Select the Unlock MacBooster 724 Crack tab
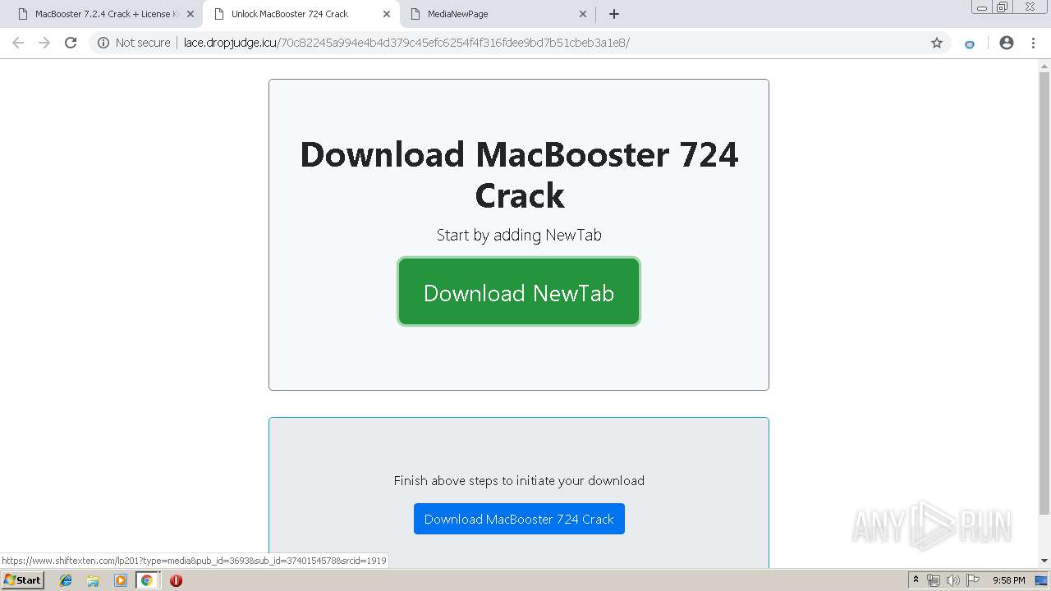Screen dimensions: 1051x591 tap(301, 14)
